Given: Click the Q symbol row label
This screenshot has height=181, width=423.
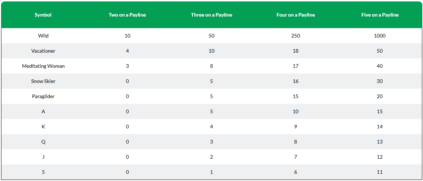Looking at the screenshot, I should coord(43,142).
